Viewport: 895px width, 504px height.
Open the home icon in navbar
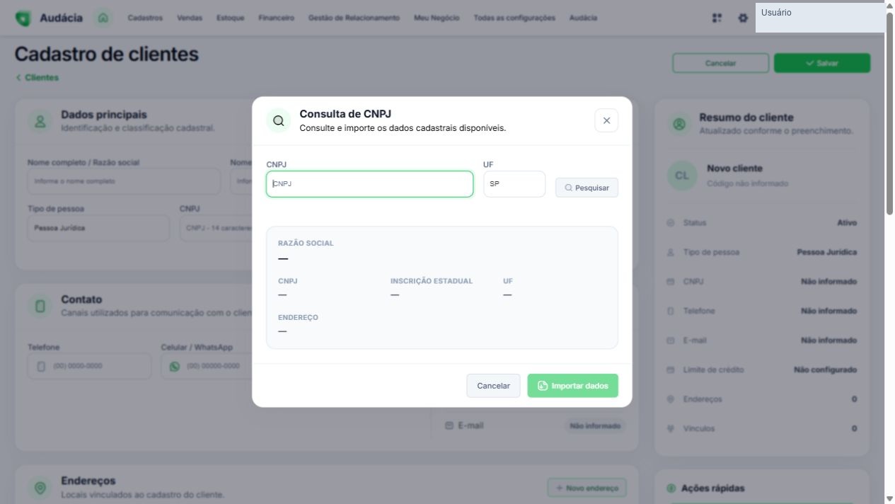103,18
